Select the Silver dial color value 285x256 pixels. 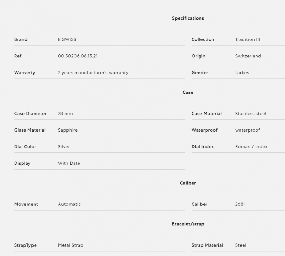pos(64,147)
